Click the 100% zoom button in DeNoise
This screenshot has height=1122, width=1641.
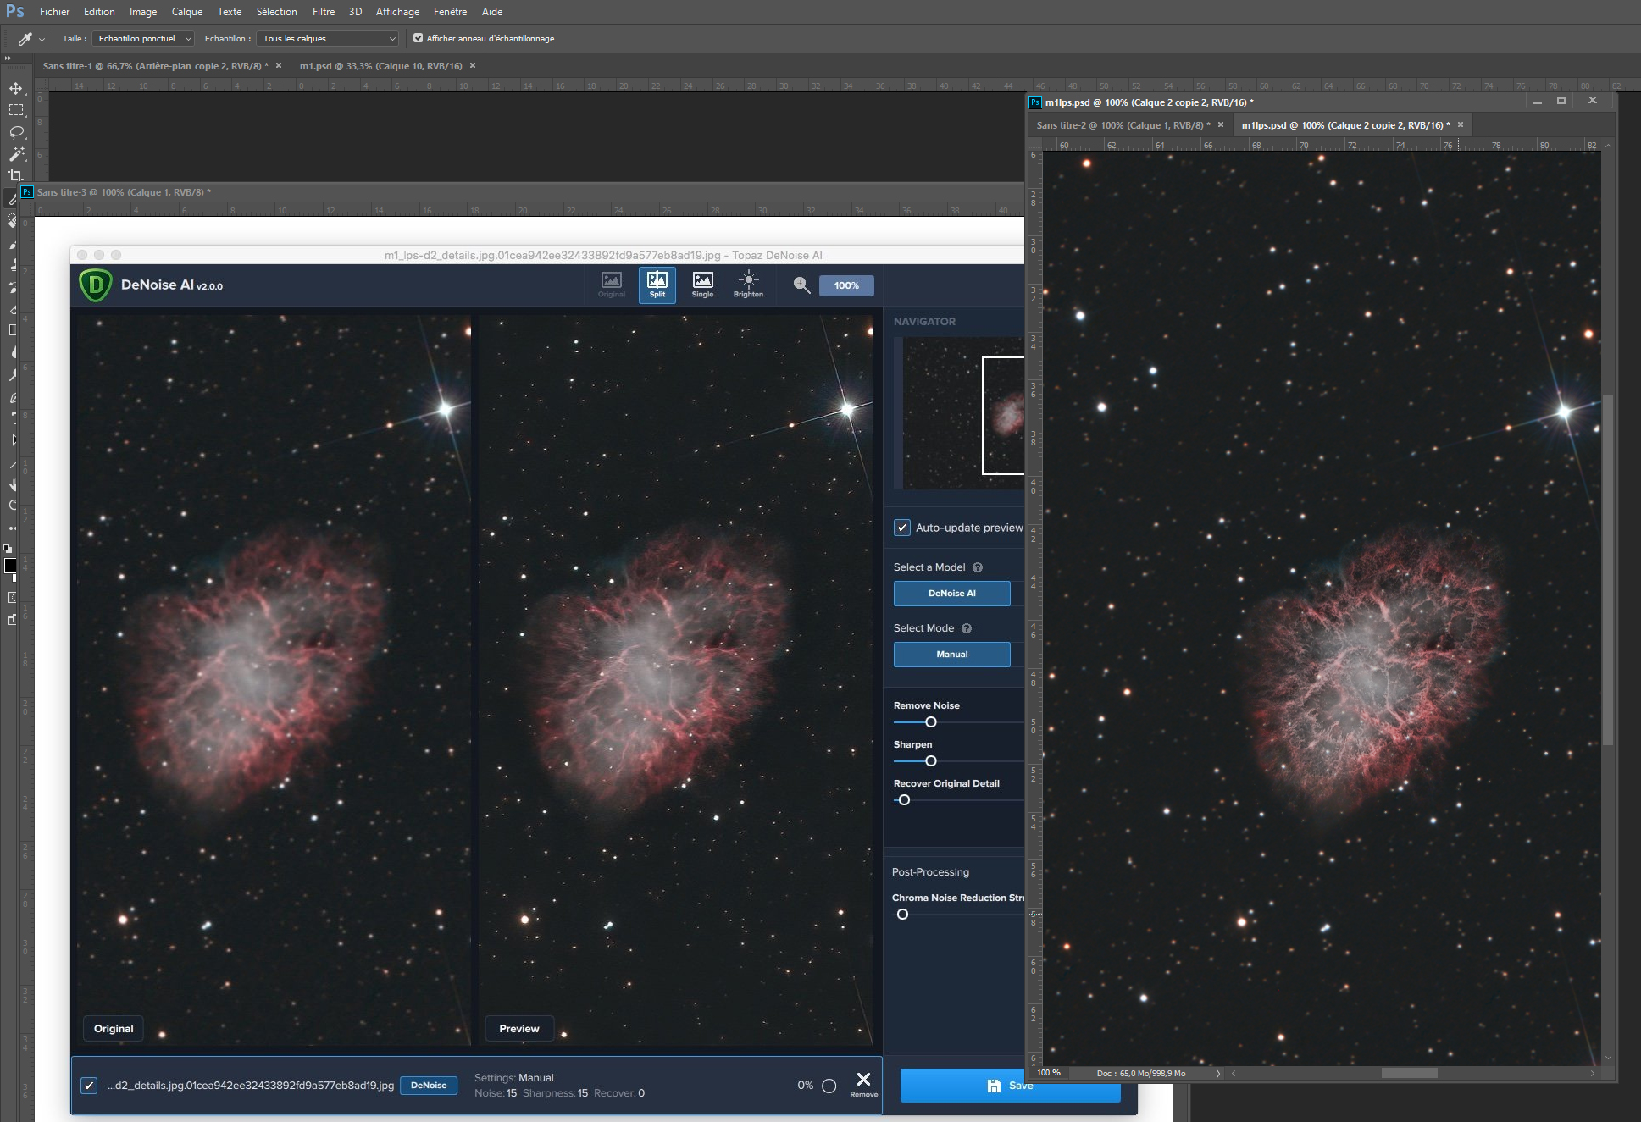pos(846,285)
